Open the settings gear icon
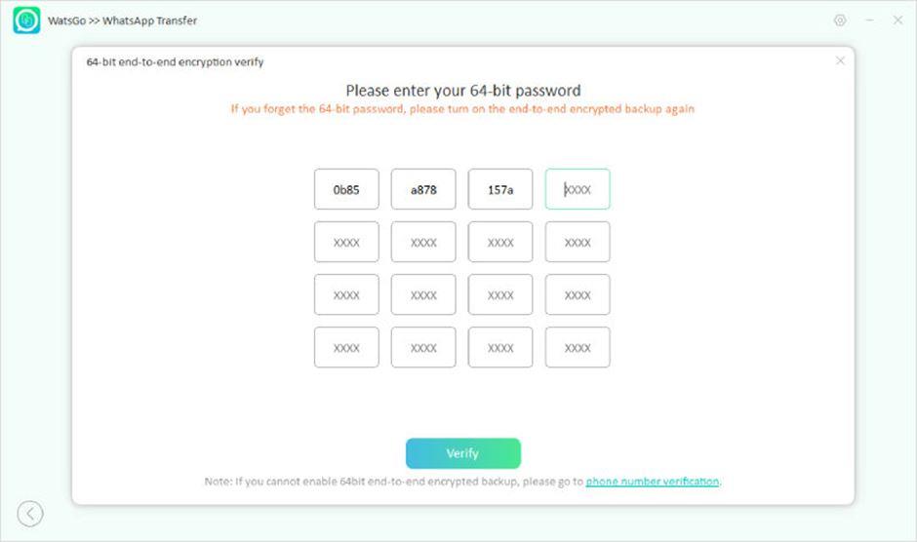The height and width of the screenshot is (542, 917). click(x=840, y=20)
